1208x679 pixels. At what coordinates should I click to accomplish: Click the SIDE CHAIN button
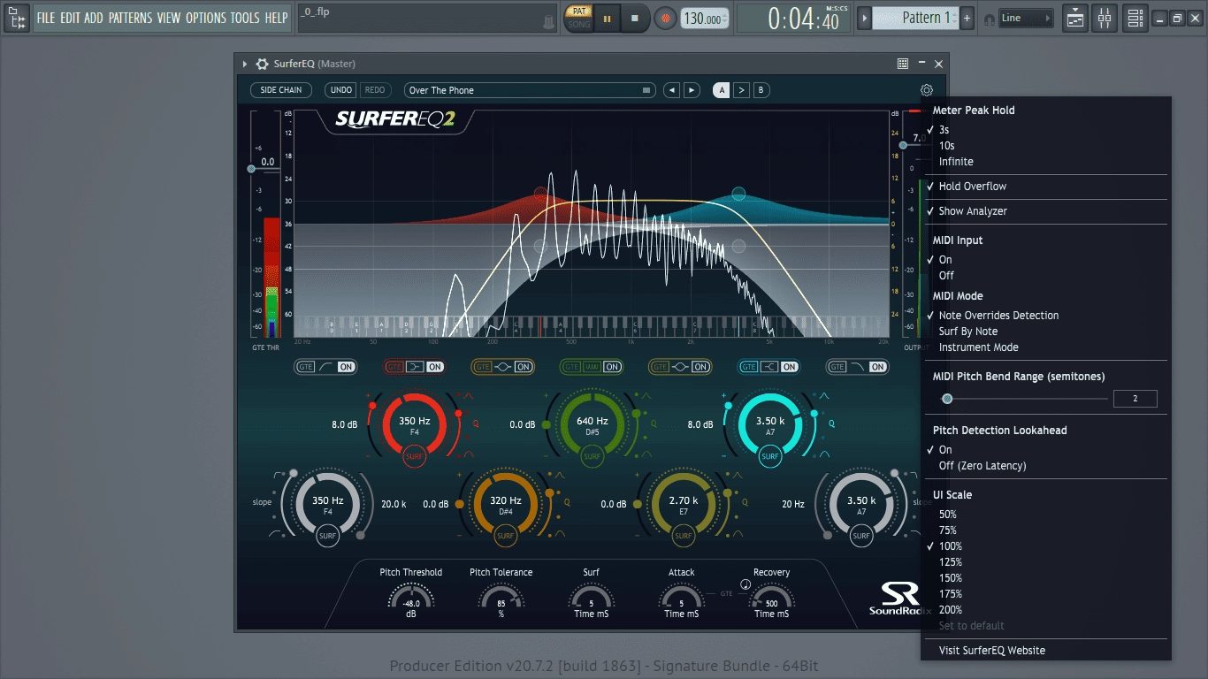tap(281, 90)
